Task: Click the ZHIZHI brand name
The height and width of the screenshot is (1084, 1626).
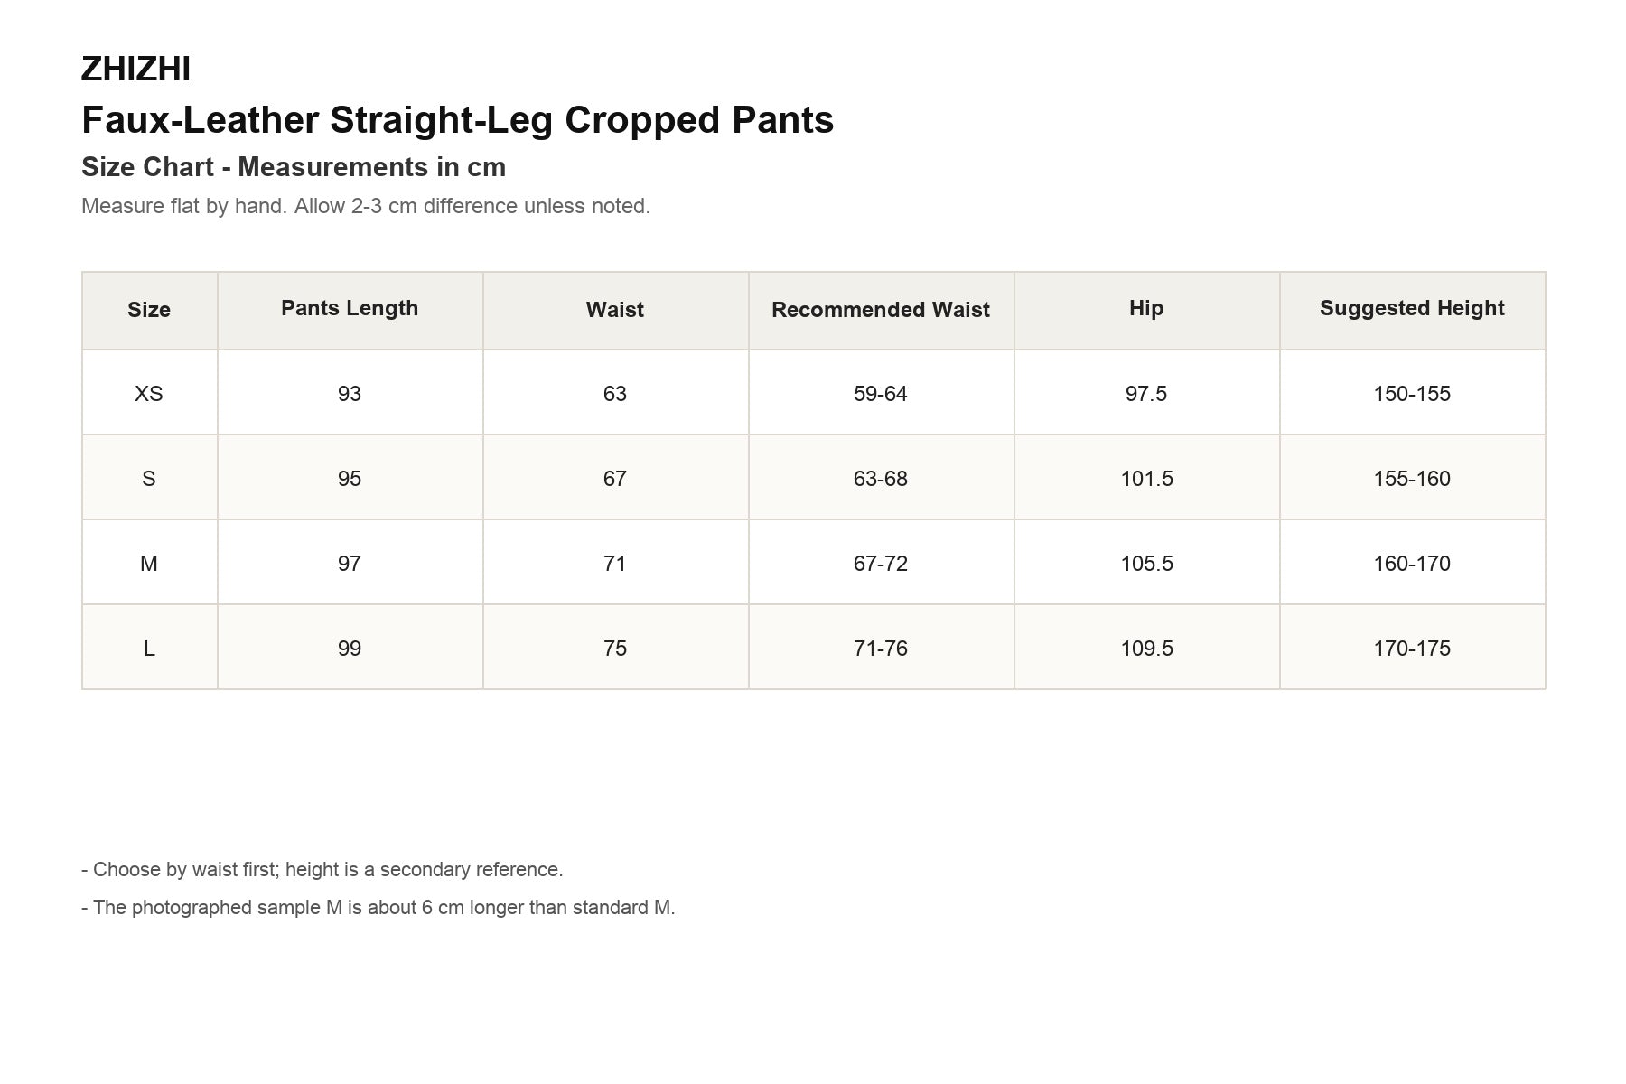Action: [x=135, y=70]
